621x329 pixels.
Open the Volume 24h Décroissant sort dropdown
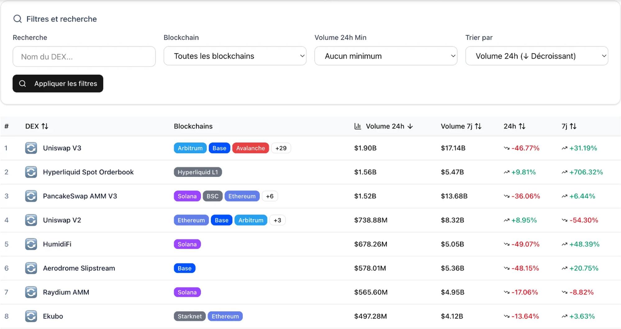[537, 56]
